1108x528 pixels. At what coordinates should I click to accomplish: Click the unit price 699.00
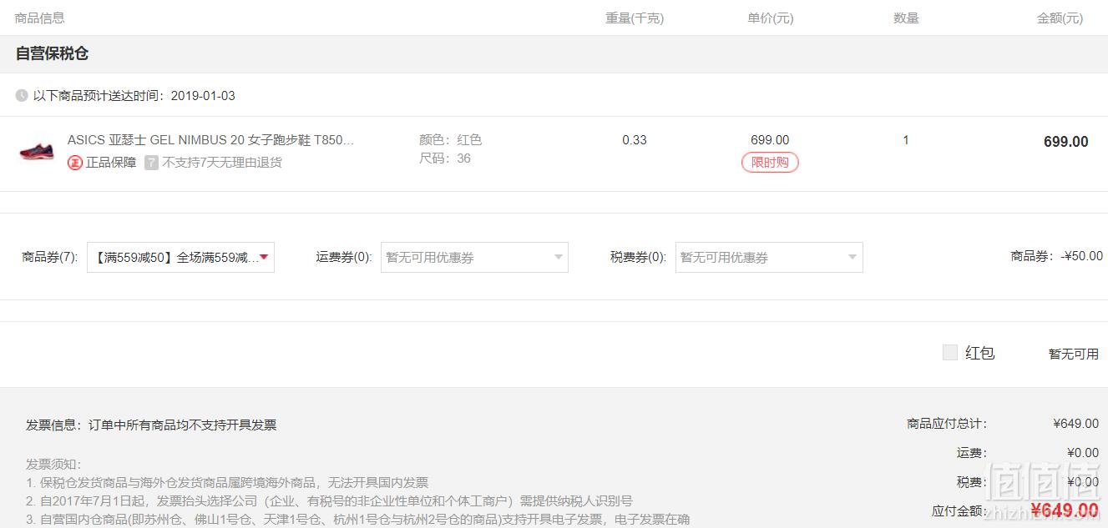(770, 140)
